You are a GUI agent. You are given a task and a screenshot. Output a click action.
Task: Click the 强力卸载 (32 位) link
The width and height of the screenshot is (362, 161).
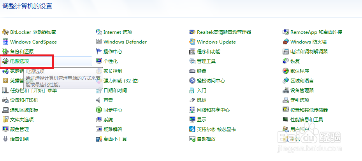click(x=121, y=80)
